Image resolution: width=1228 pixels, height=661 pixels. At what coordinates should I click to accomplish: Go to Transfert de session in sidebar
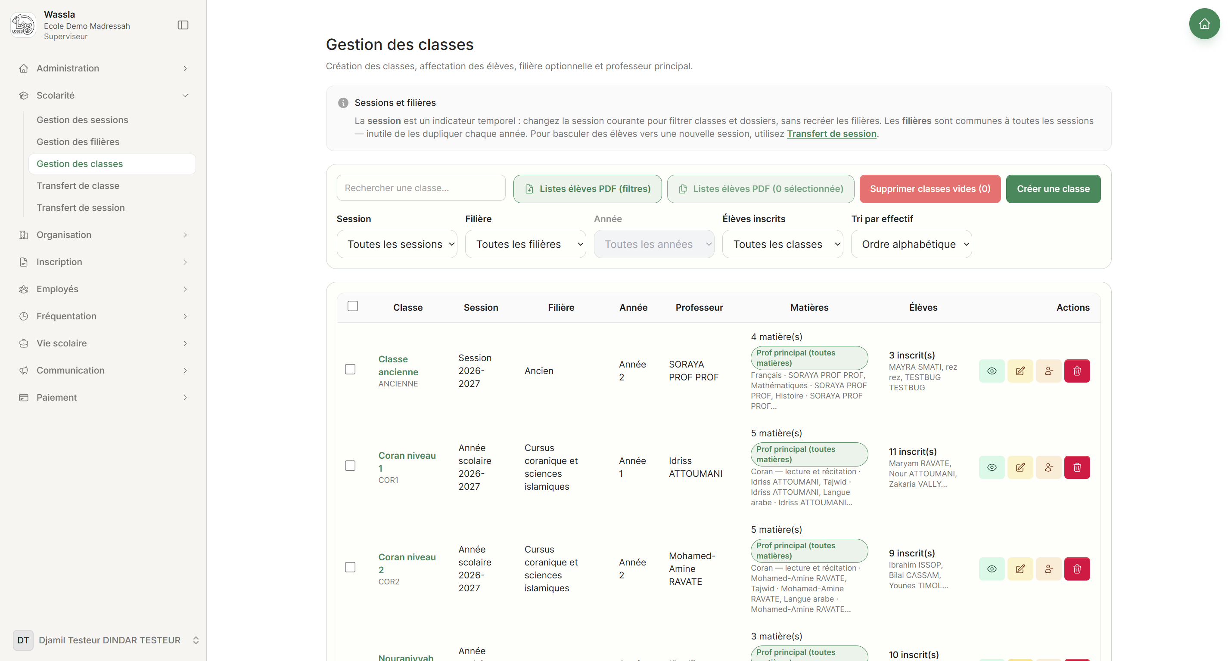tap(81, 207)
